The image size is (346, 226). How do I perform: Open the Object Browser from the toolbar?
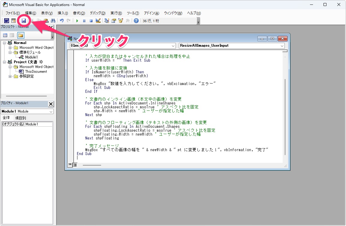[120, 20]
